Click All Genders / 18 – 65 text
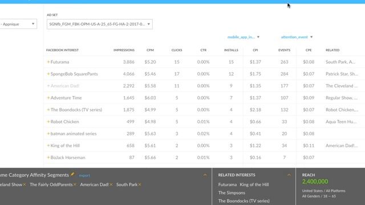Image resolution: width=365 pixels, height=205 pixels. click(319, 196)
